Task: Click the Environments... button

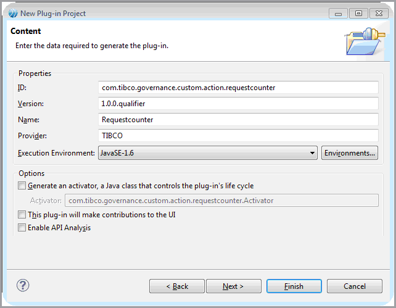Action: (350, 153)
